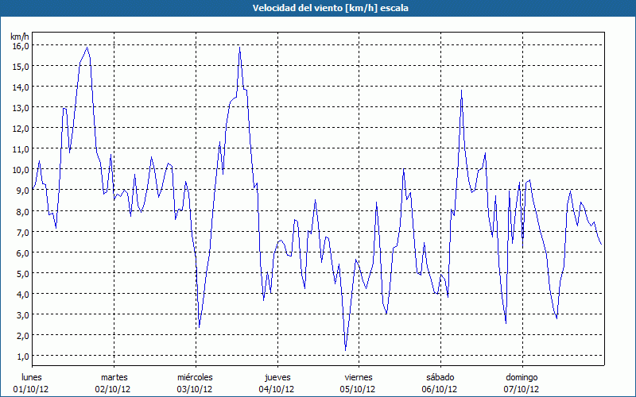
Task: Select the 10,0 value on the vertical axis
Action: (21, 169)
